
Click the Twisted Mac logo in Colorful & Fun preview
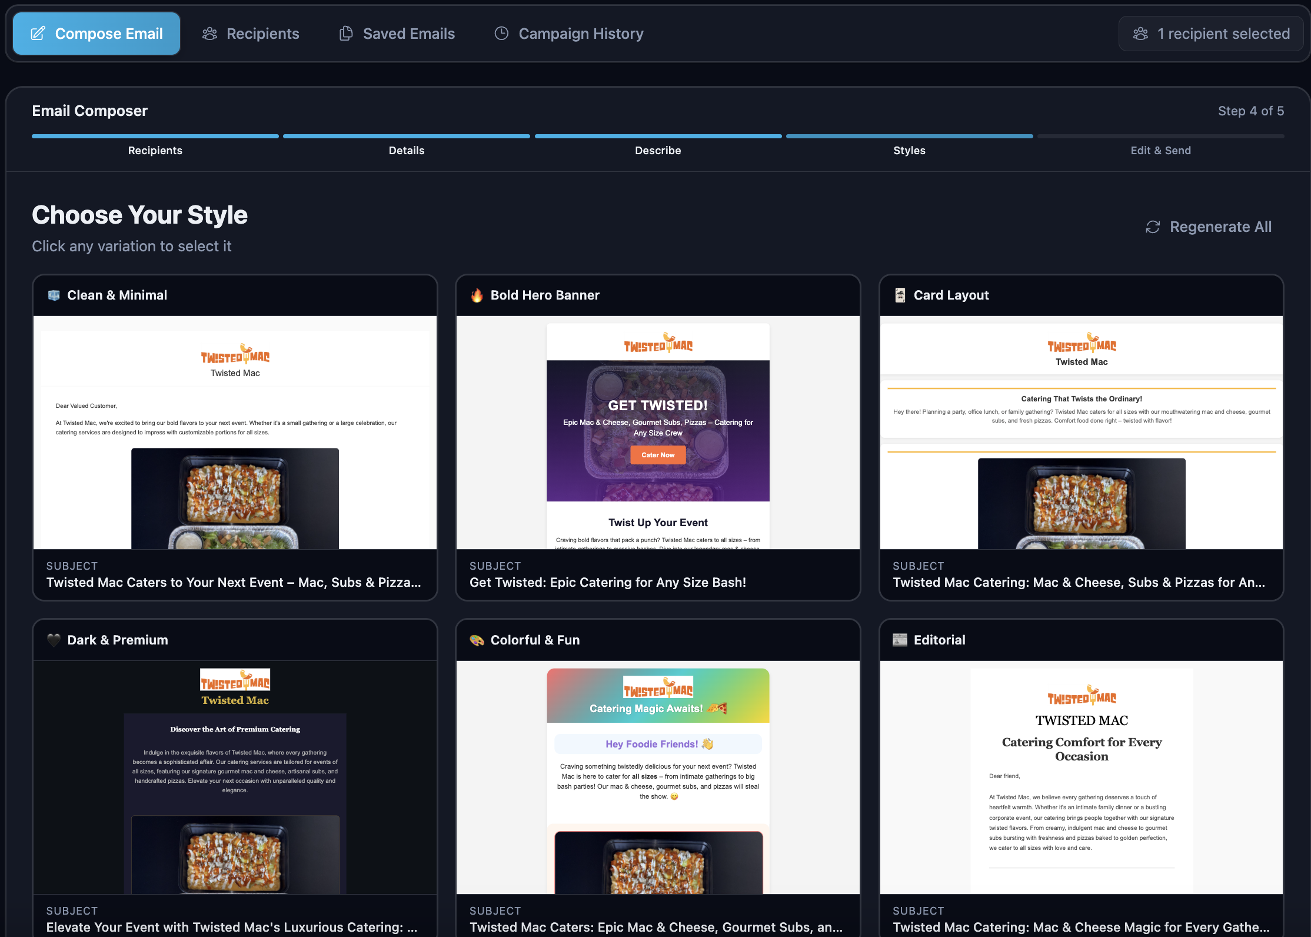click(x=658, y=687)
